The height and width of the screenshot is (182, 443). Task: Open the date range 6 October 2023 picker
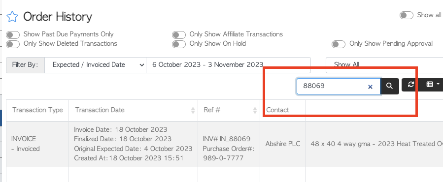point(228,65)
